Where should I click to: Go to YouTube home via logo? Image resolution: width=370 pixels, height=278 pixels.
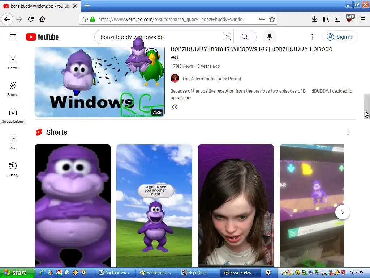point(42,37)
